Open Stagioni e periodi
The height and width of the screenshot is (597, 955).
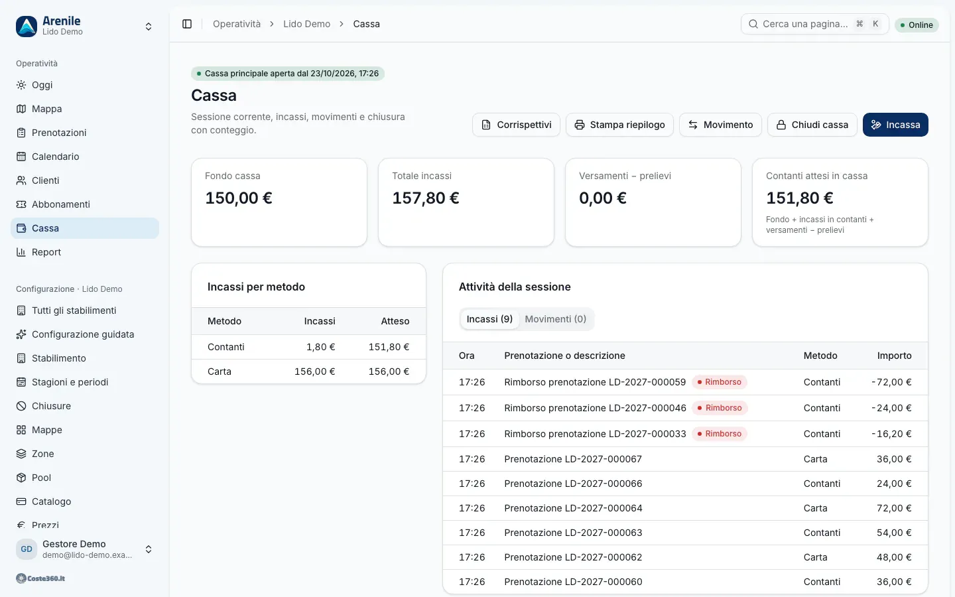[85, 382]
